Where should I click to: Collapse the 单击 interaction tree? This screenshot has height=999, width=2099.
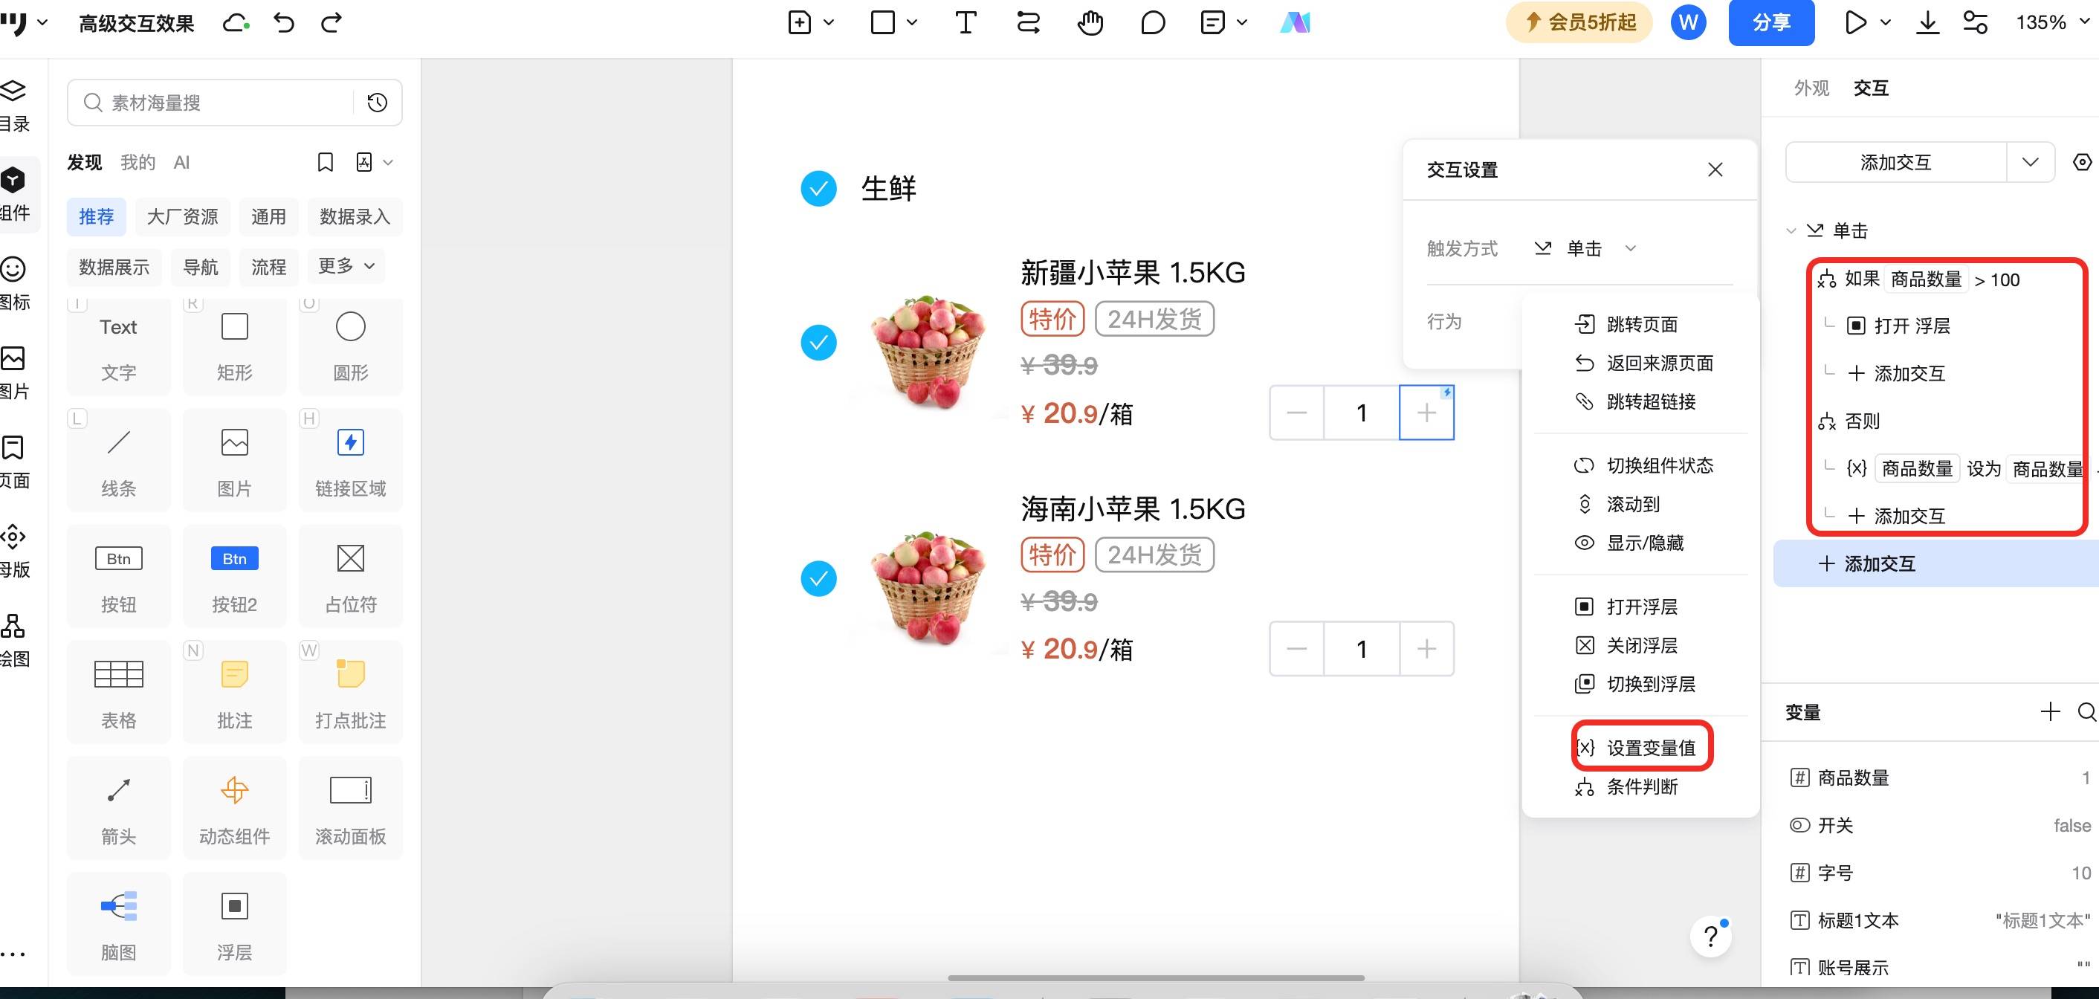coord(1791,231)
